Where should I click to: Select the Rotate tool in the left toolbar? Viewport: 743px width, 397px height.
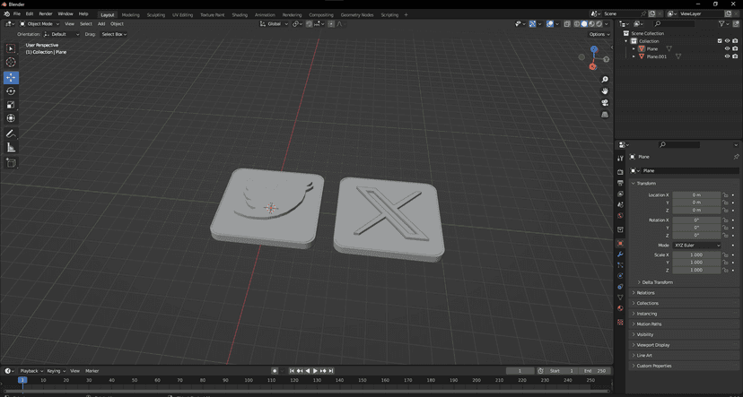point(11,91)
